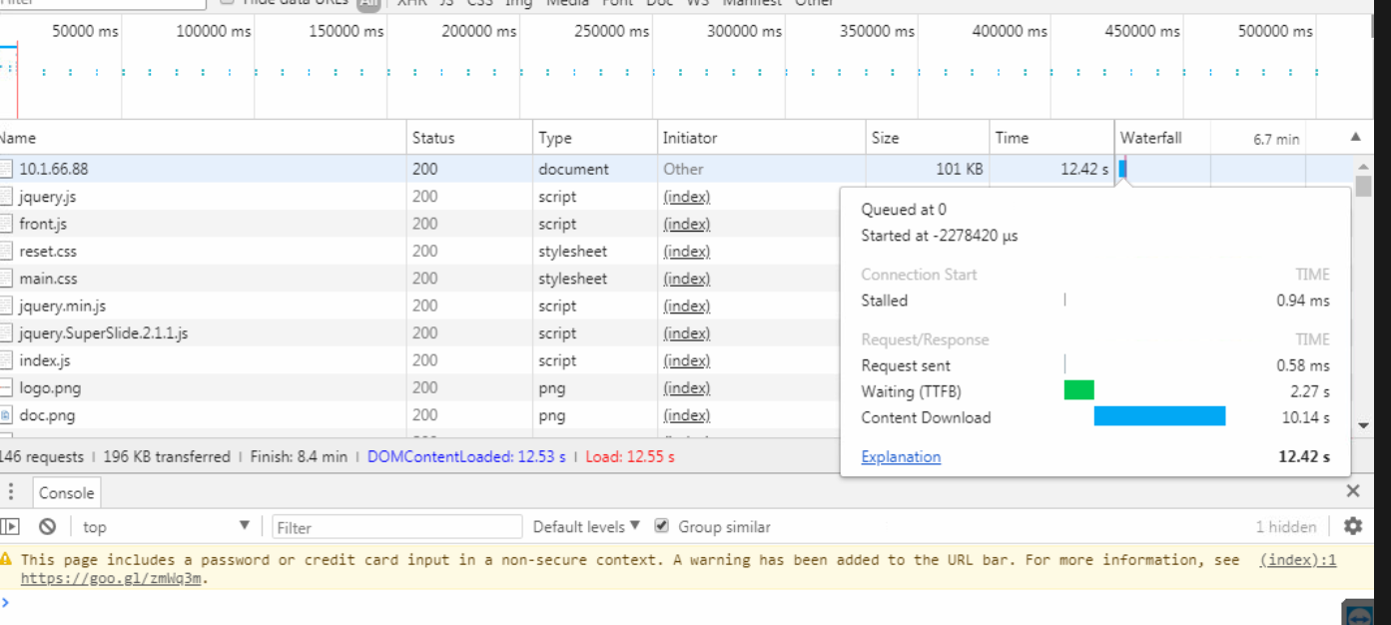Click the yellow warning triangle icon

[x=7, y=560]
